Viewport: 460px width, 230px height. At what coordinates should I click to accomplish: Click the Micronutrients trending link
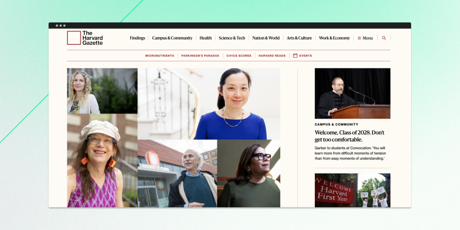coord(159,56)
